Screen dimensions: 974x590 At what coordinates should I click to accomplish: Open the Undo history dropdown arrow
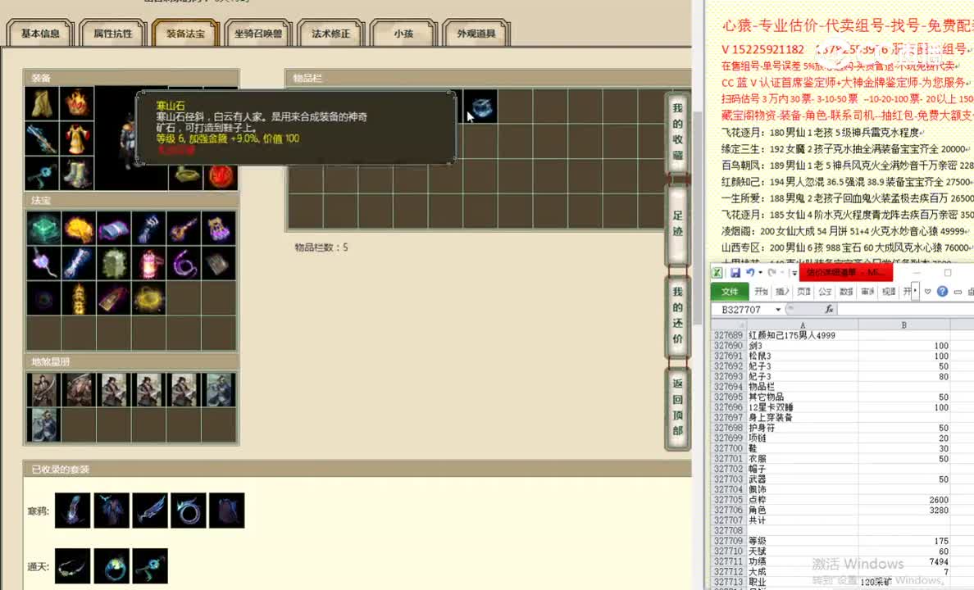pos(760,273)
